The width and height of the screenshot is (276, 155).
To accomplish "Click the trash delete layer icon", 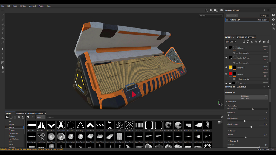I will pos(268,42).
